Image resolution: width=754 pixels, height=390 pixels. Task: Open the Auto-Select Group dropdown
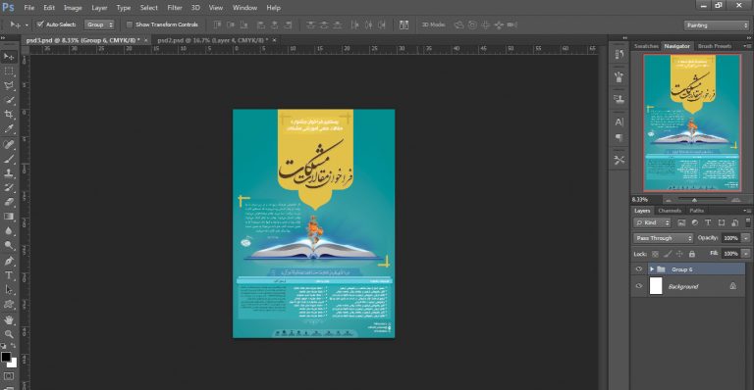(99, 24)
